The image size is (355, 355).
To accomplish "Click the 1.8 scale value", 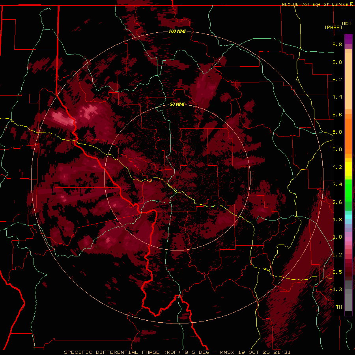I will 337,220.
